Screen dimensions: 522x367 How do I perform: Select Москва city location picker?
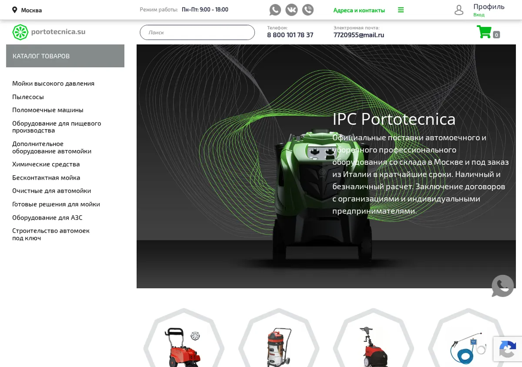coord(27,10)
